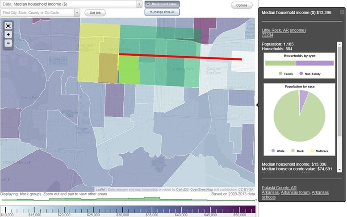Follow the Pulaski County, AR link
Image resolution: width=347 pixels, height=217 pixels.
coord(279,188)
